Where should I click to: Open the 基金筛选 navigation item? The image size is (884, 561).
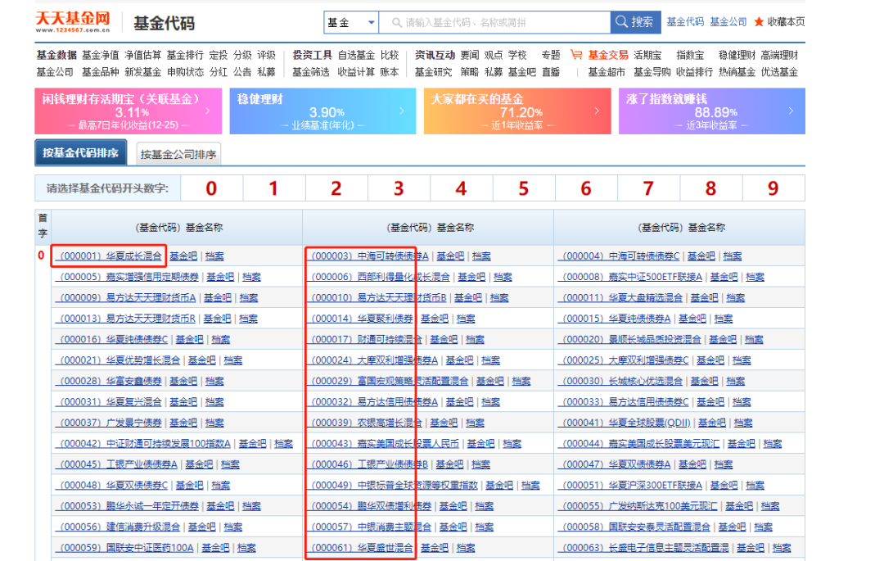[x=311, y=72]
